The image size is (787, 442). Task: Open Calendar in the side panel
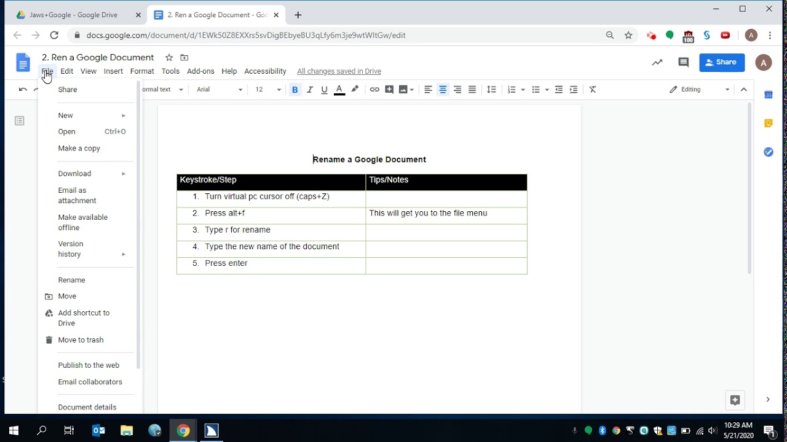[x=769, y=95]
